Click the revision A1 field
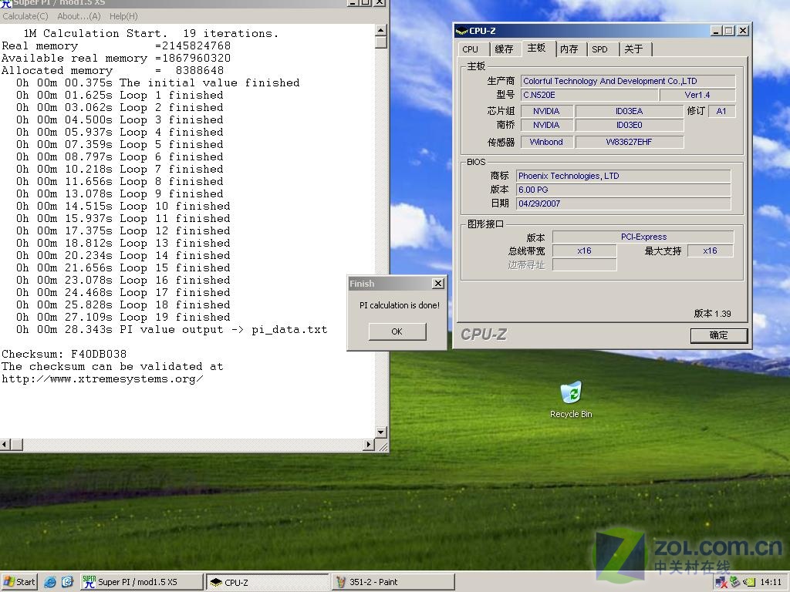The height and width of the screenshot is (592, 790). coord(721,111)
